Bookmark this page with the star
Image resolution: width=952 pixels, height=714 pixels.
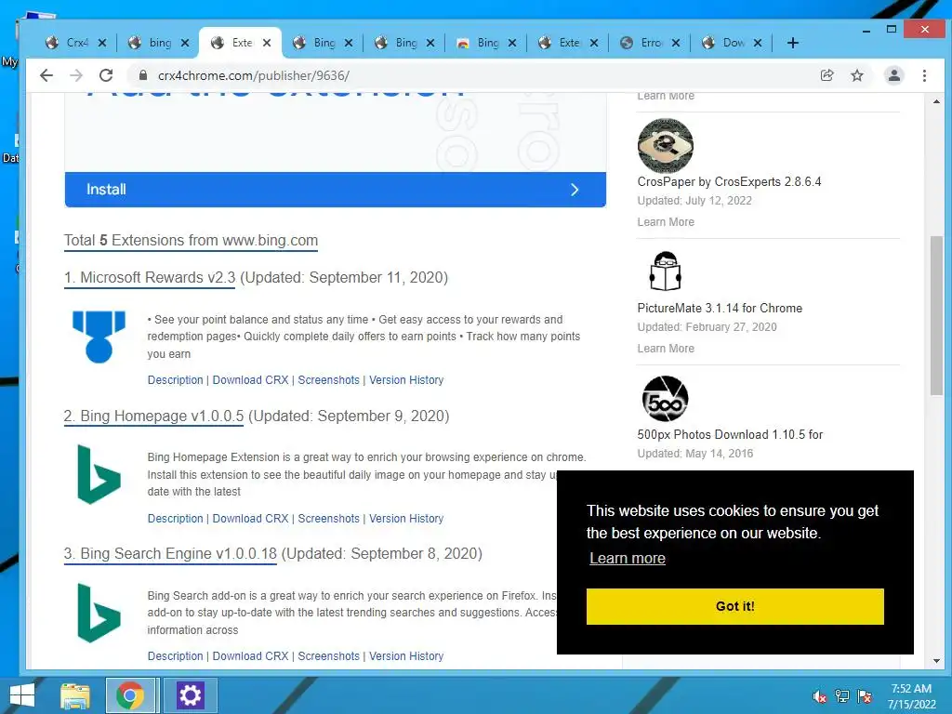[x=856, y=75]
